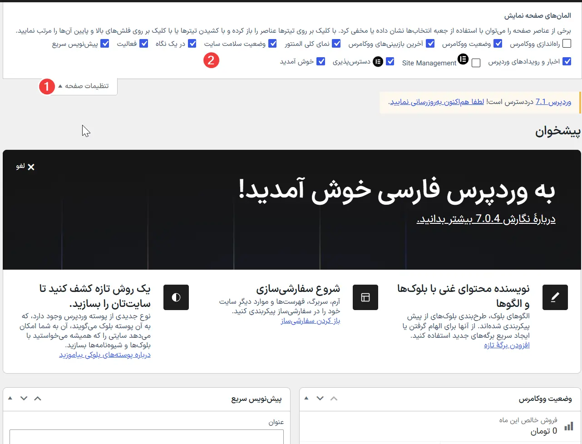
Task: Uncheck وضعیت سلامت سایت checkbox
Action: coord(272,44)
